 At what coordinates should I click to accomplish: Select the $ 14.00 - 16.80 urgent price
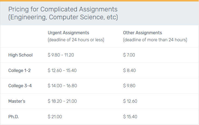pos(62,86)
